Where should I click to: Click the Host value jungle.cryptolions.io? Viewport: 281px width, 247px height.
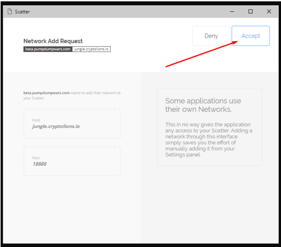click(x=56, y=126)
